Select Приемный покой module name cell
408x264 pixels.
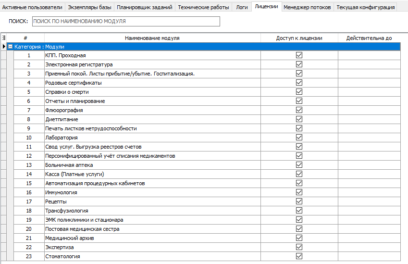pos(152,74)
